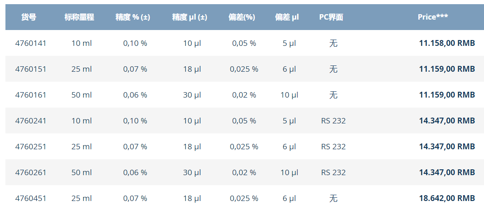484x211 pixels.
Task: Click the 偏差 µl column header
Action: [287, 17]
